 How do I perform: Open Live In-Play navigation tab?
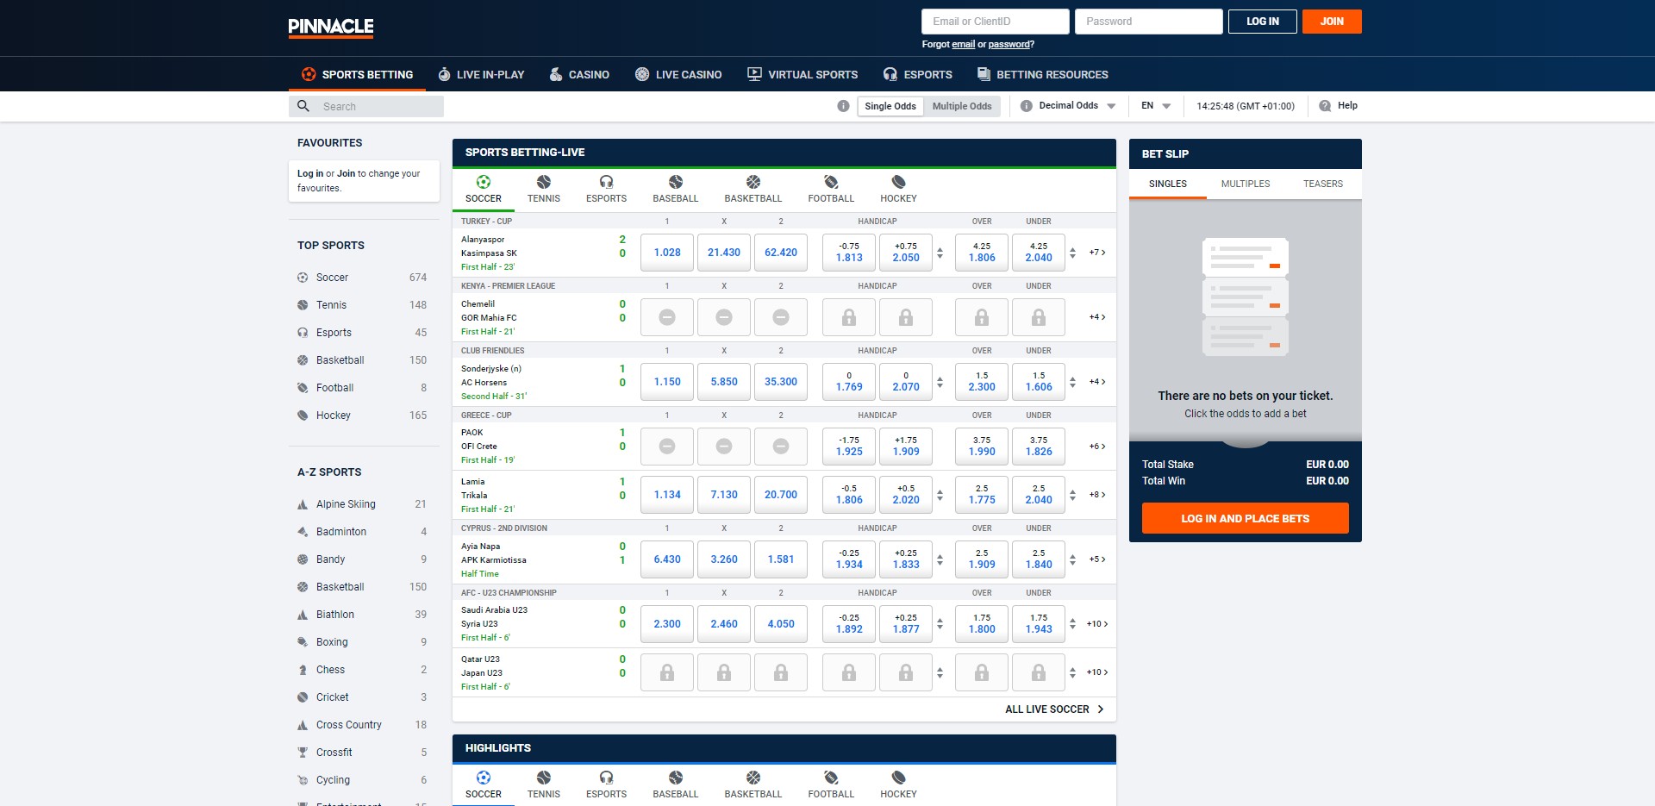pyautogui.click(x=481, y=75)
